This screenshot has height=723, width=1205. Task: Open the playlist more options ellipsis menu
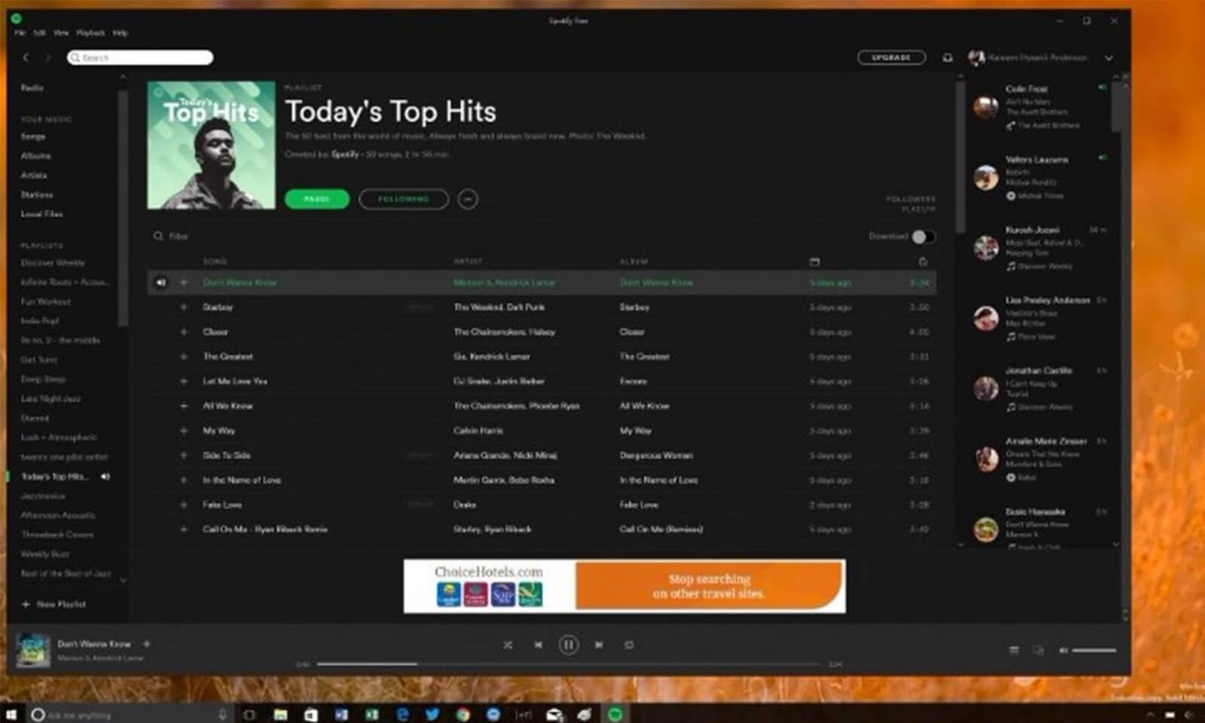[x=468, y=199]
